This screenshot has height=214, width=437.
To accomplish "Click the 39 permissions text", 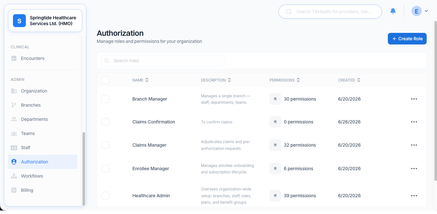I will pos(300,196).
